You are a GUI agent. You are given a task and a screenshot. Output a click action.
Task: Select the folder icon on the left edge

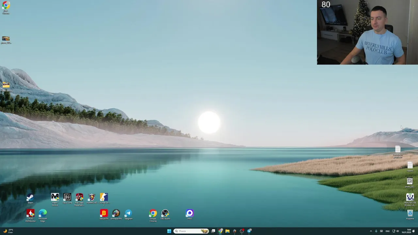[x=6, y=87]
